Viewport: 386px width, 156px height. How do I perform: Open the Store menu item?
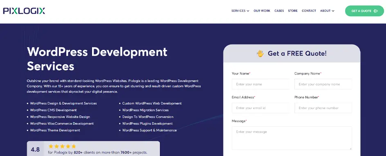click(x=293, y=11)
